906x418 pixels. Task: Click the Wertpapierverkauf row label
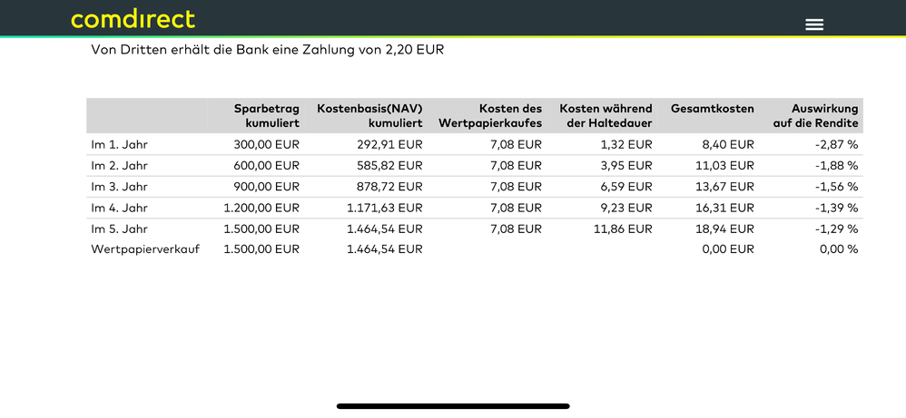click(x=145, y=248)
